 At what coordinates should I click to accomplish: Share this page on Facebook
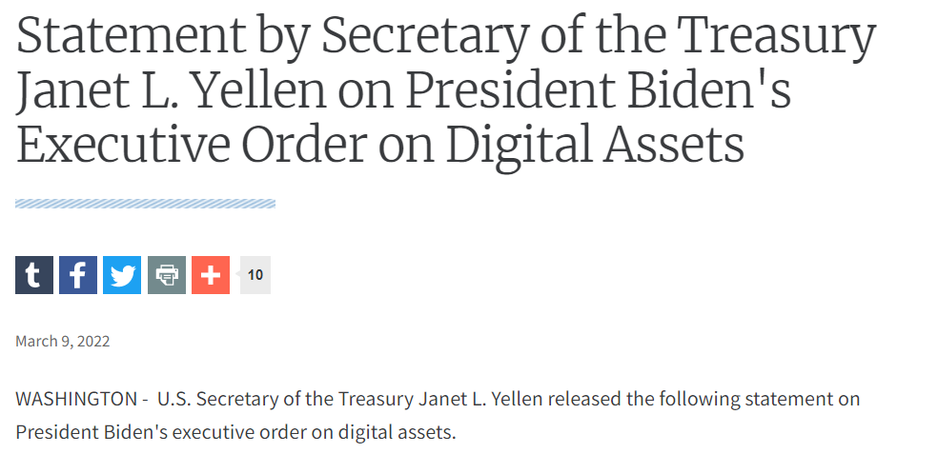tap(78, 275)
